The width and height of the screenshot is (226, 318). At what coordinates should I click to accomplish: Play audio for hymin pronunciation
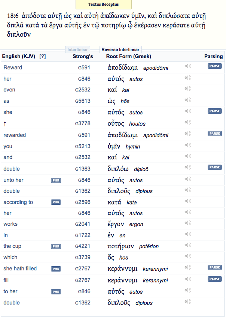tap(188, 145)
